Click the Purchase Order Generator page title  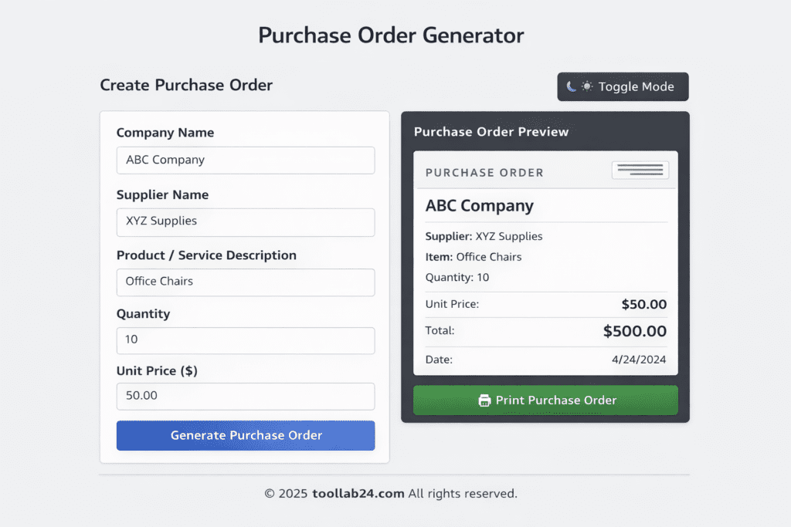[391, 35]
